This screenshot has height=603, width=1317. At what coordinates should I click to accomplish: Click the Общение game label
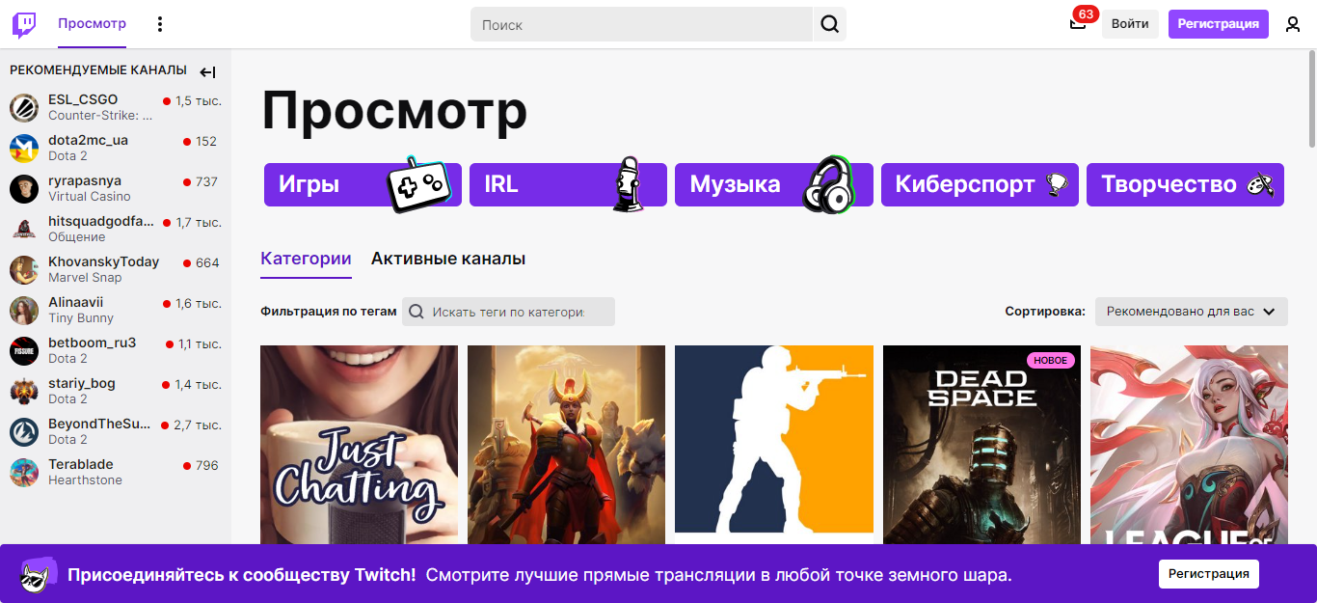77,236
